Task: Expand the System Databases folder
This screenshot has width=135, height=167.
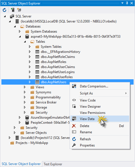Action: (20, 31)
